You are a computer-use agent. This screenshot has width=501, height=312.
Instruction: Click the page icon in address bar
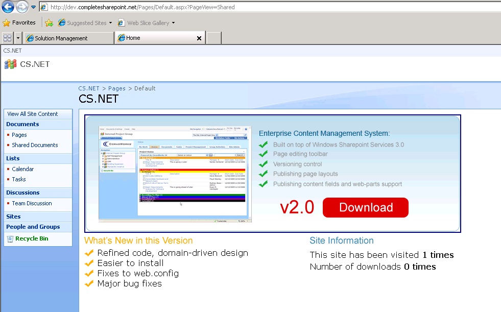click(x=44, y=7)
